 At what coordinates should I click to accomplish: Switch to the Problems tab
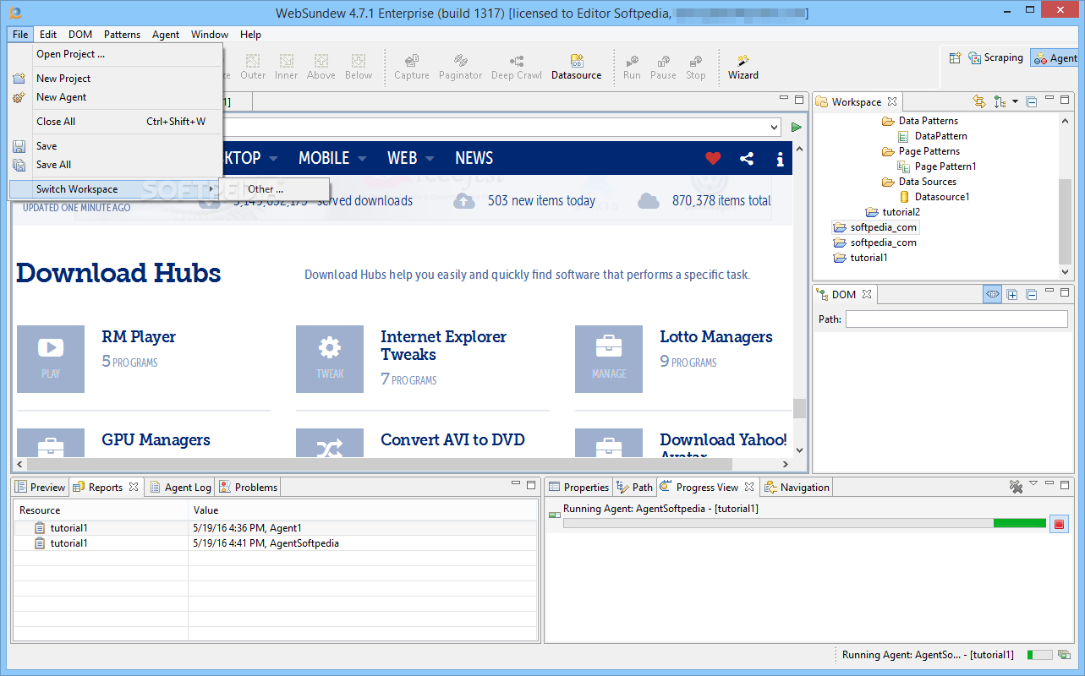[248, 487]
